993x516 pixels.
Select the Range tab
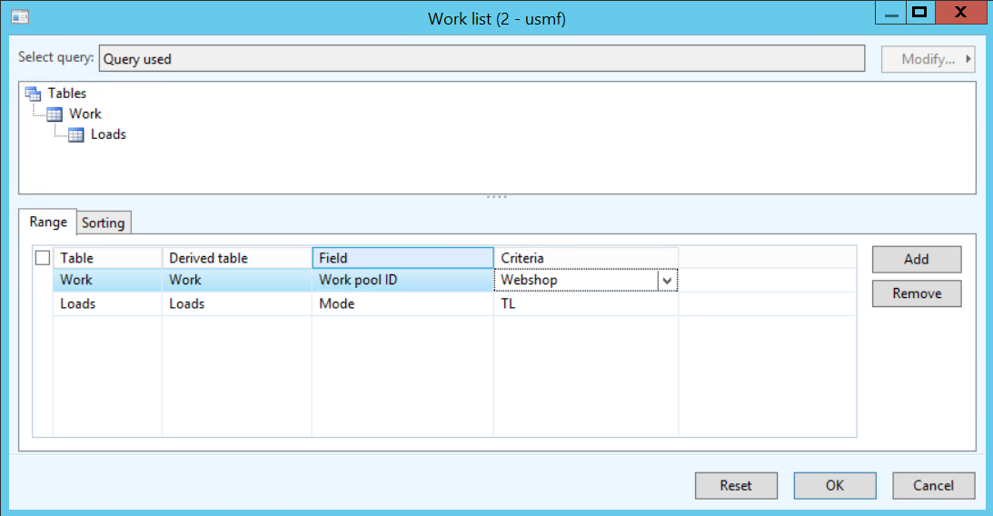(48, 222)
